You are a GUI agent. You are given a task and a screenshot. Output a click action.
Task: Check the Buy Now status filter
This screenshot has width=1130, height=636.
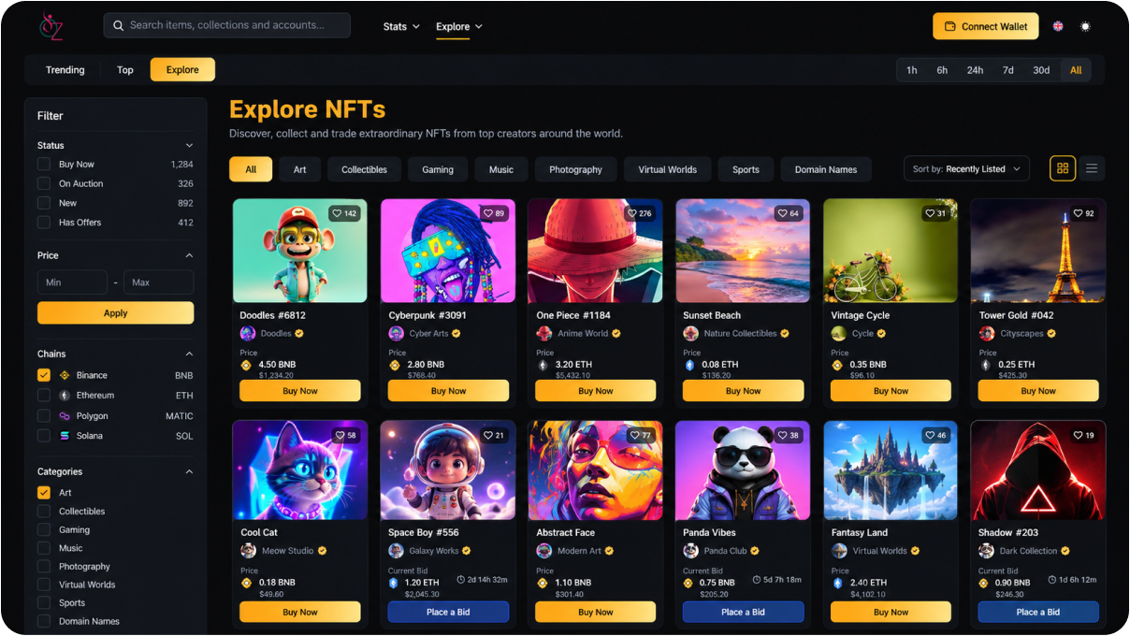[44, 164]
